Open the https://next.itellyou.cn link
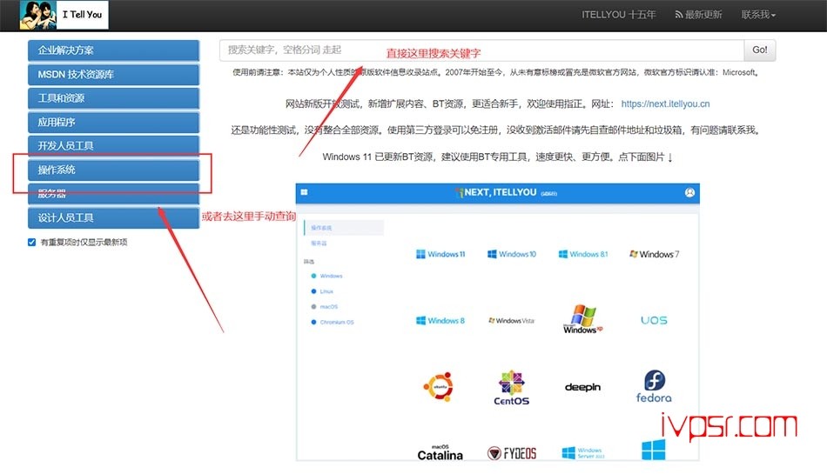This screenshot has height=474, width=827. (665, 103)
